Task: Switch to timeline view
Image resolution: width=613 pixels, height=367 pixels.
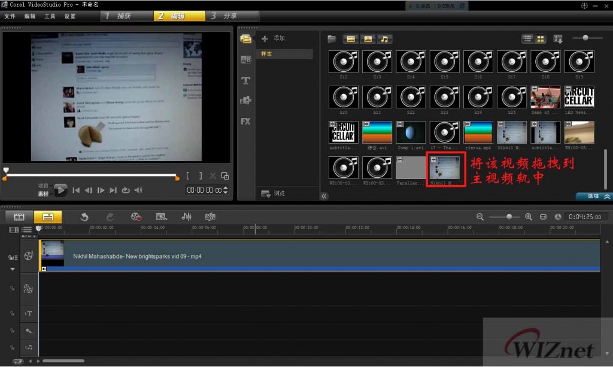Action: [x=48, y=217]
